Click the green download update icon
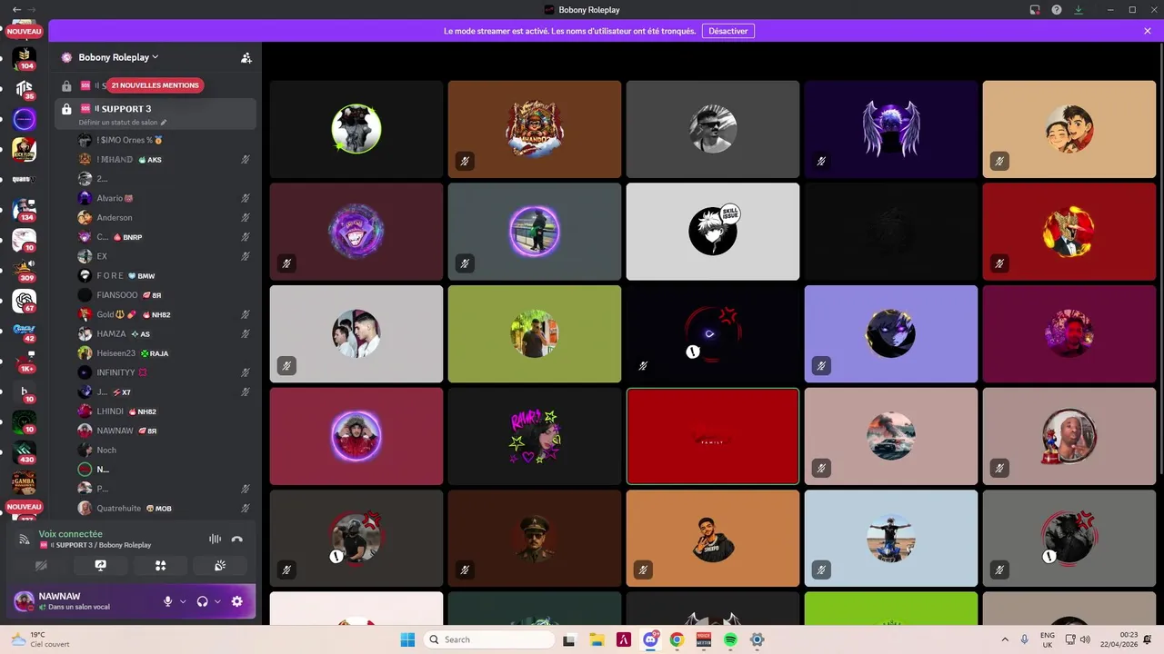The width and height of the screenshot is (1164, 654). (x=1079, y=10)
